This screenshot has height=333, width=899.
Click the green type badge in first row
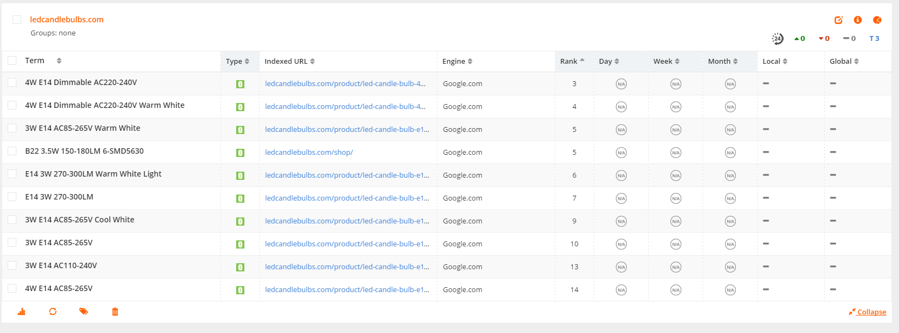point(240,84)
